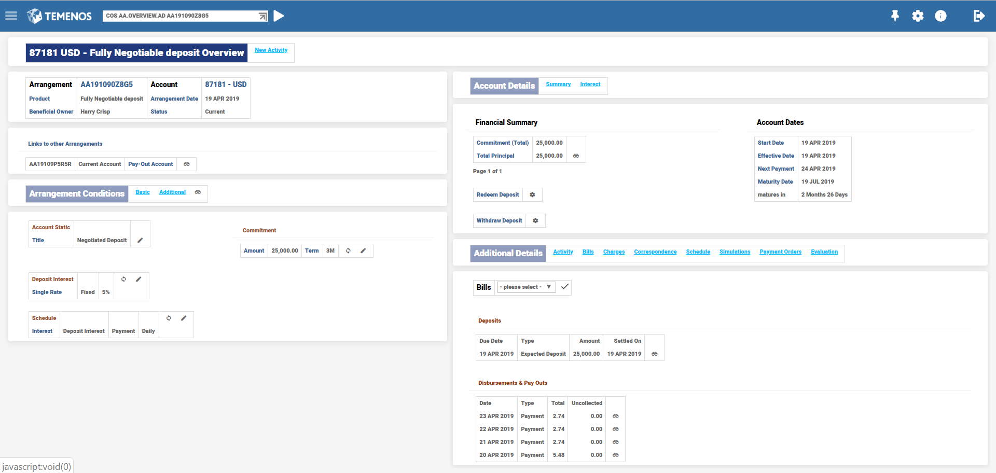Click the renegotiate icon for Deposit Interest
The image size is (996, 473).
click(123, 280)
